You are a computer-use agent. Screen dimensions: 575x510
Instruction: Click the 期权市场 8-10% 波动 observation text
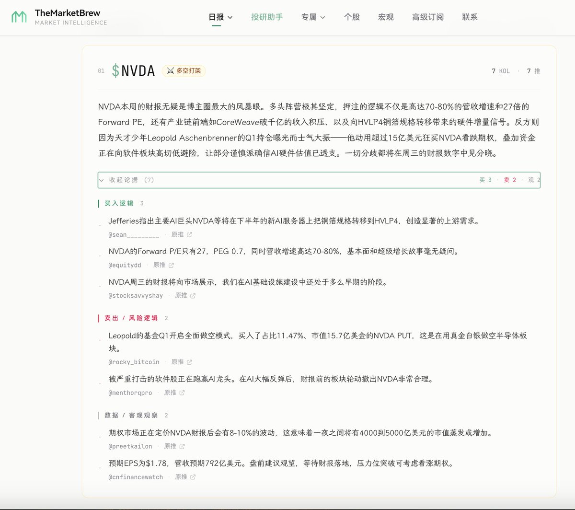(300, 432)
